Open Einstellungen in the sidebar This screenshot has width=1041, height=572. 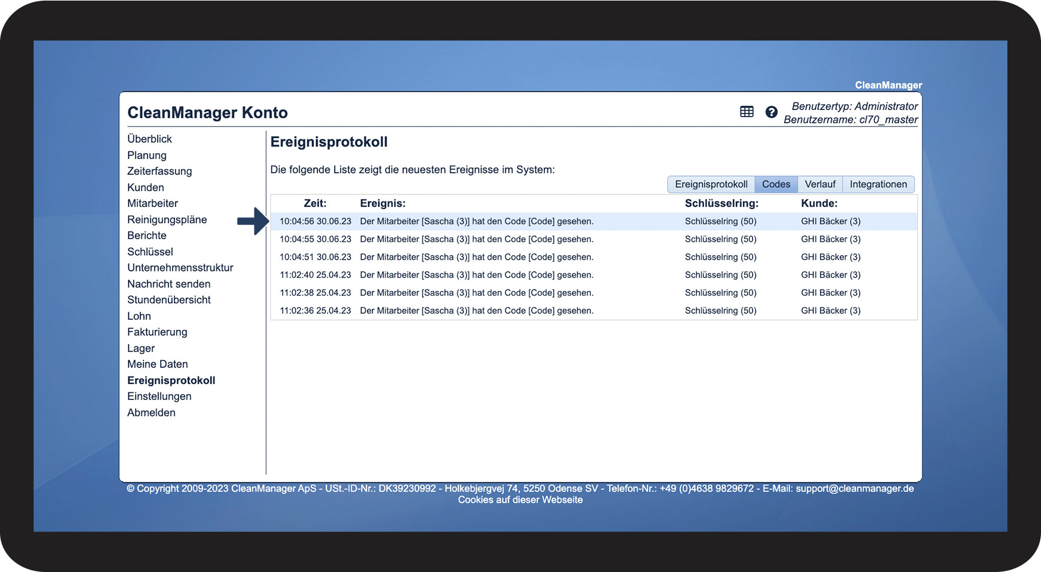pyautogui.click(x=159, y=396)
